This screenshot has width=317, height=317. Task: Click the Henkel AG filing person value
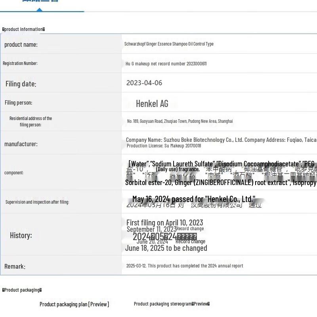click(152, 103)
